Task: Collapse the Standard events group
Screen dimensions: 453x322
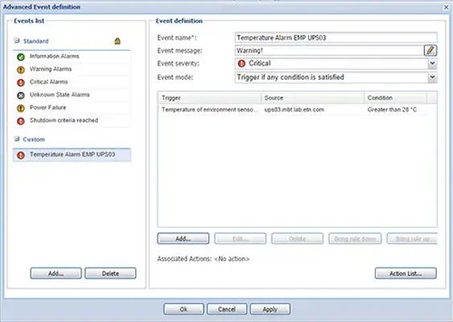Action: (17, 40)
